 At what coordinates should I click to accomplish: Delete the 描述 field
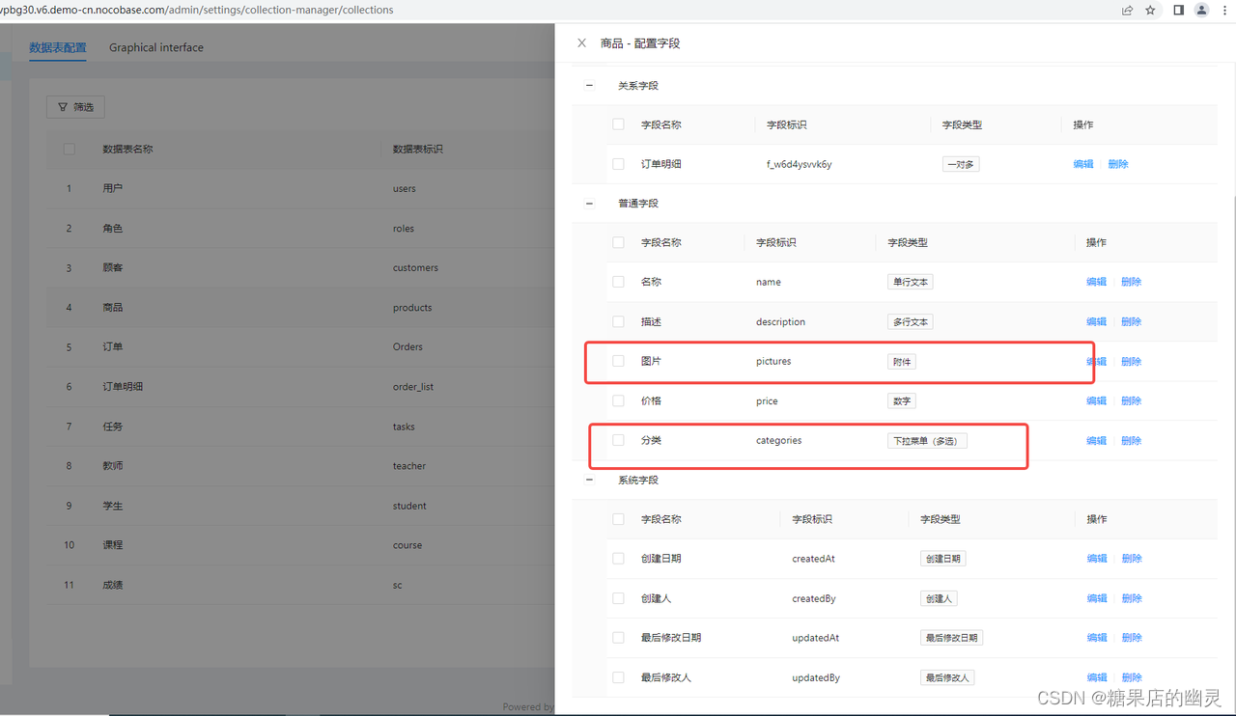(1132, 321)
